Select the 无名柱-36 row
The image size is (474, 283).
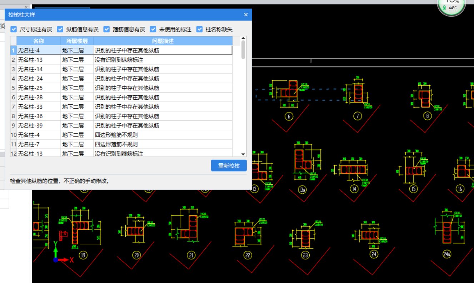coord(121,116)
